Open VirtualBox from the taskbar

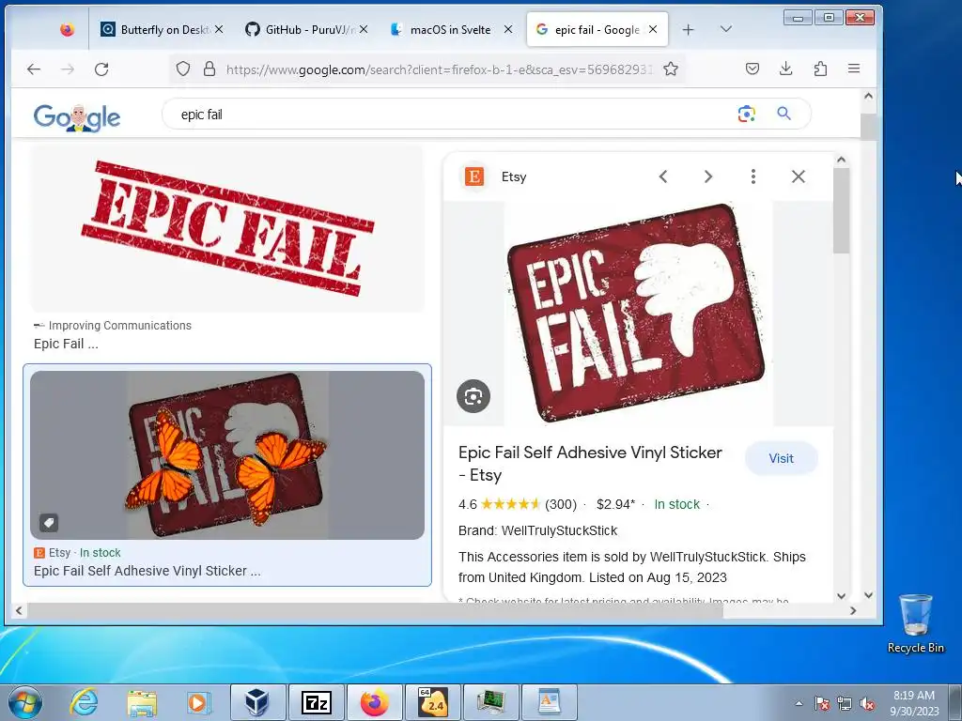(257, 702)
